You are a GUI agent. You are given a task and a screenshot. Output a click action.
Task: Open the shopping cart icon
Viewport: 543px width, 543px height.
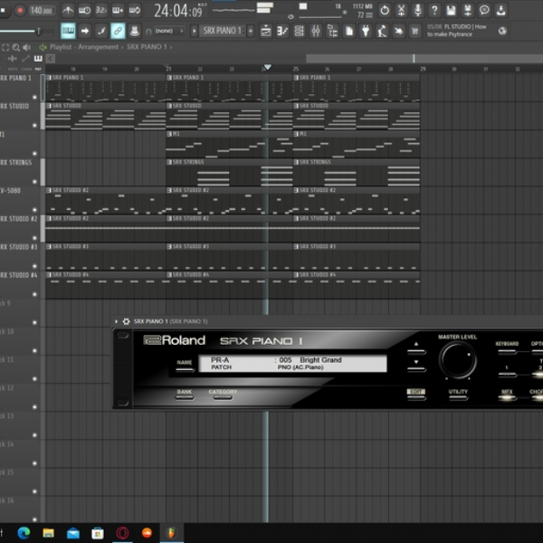pyautogui.click(x=414, y=31)
